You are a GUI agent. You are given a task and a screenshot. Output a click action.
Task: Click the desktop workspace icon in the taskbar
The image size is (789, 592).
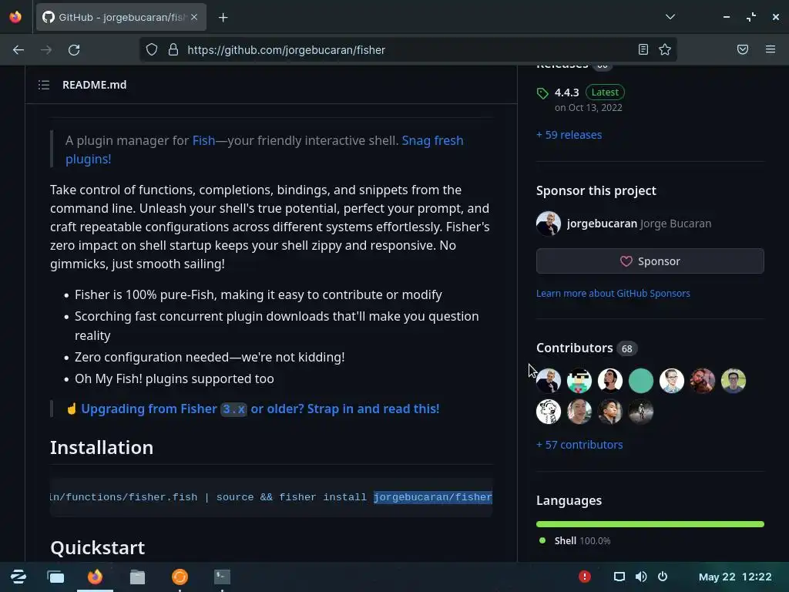coord(55,577)
